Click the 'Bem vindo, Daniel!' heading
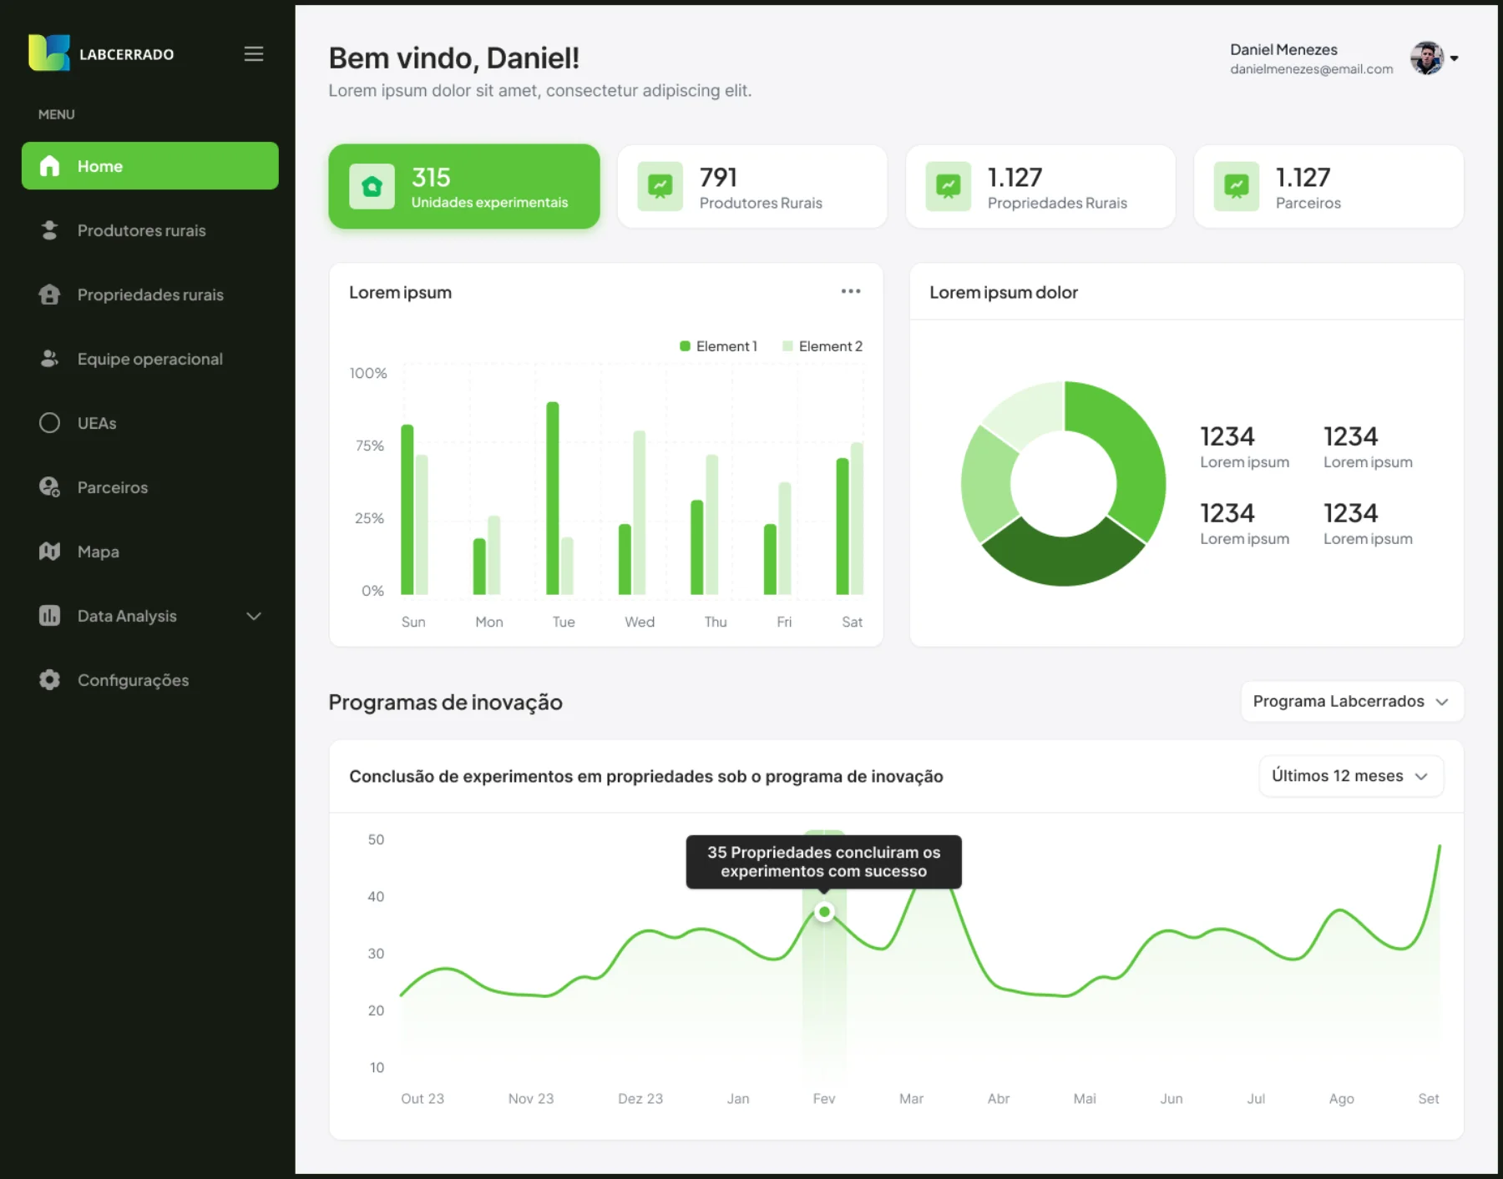The height and width of the screenshot is (1179, 1503). pos(454,58)
